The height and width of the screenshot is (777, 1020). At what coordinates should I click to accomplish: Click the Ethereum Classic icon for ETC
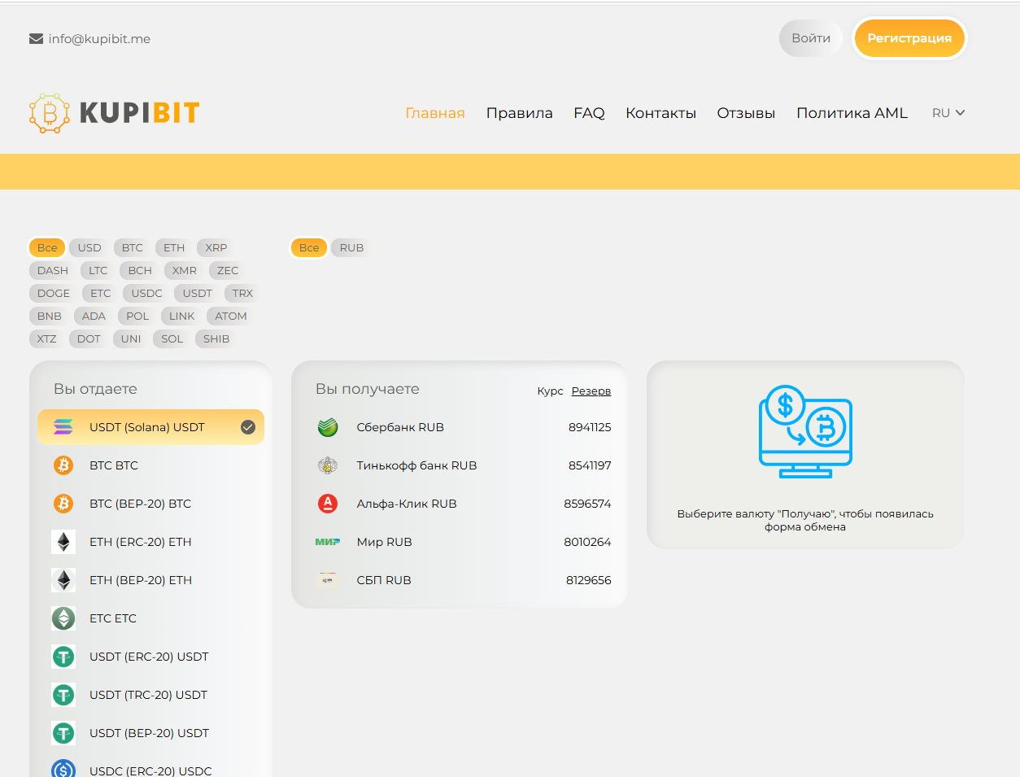pos(63,618)
